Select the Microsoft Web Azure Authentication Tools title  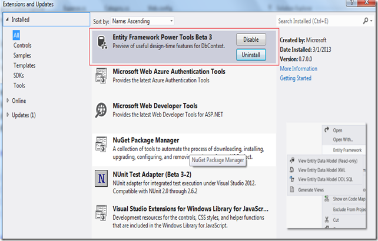click(169, 72)
